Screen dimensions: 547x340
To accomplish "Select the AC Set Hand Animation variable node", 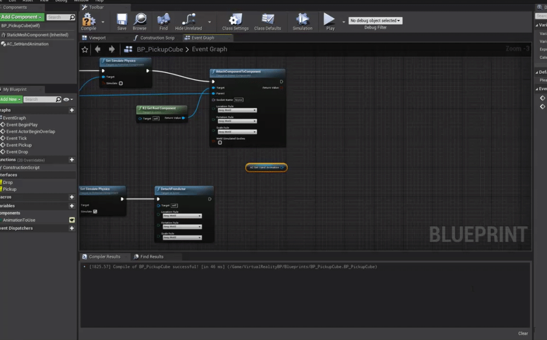I will pos(266,167).
